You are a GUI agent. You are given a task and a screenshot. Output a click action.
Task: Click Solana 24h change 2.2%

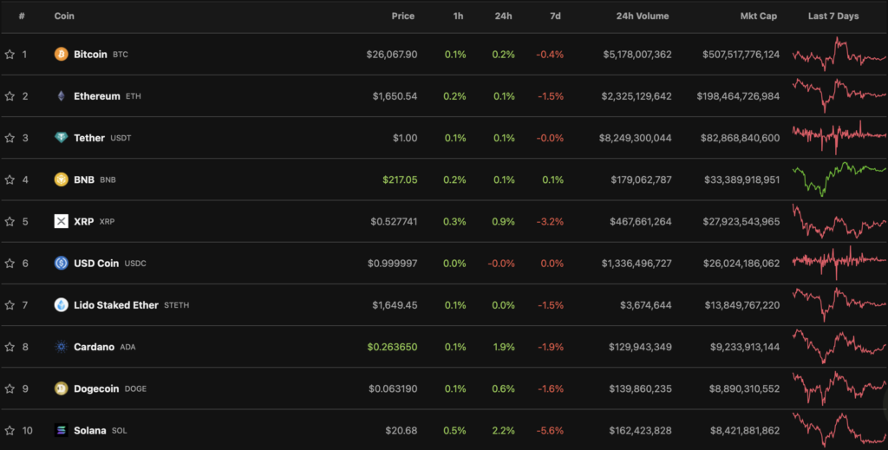pos(504,430)
